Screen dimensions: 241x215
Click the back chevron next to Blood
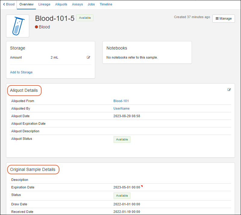(4, 5)
